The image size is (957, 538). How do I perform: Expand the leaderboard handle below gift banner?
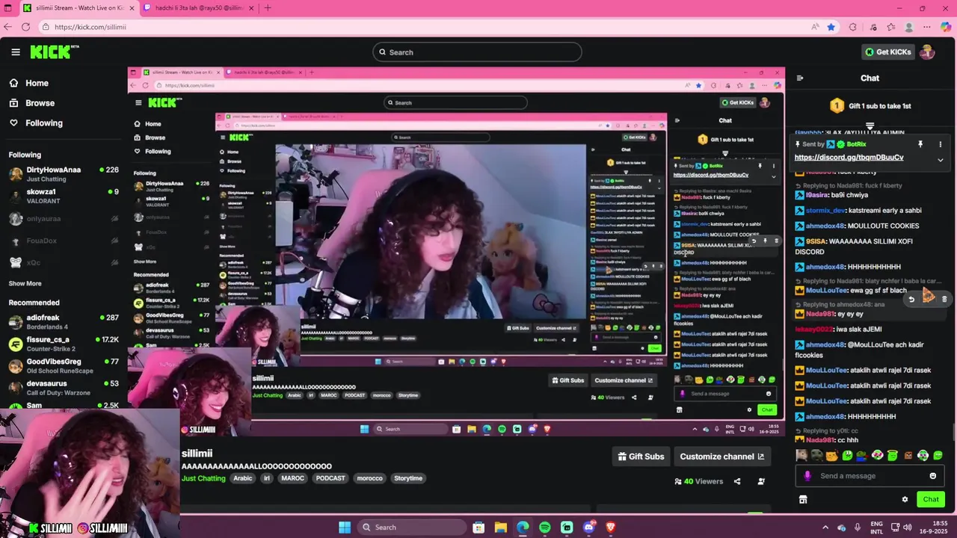870,126
